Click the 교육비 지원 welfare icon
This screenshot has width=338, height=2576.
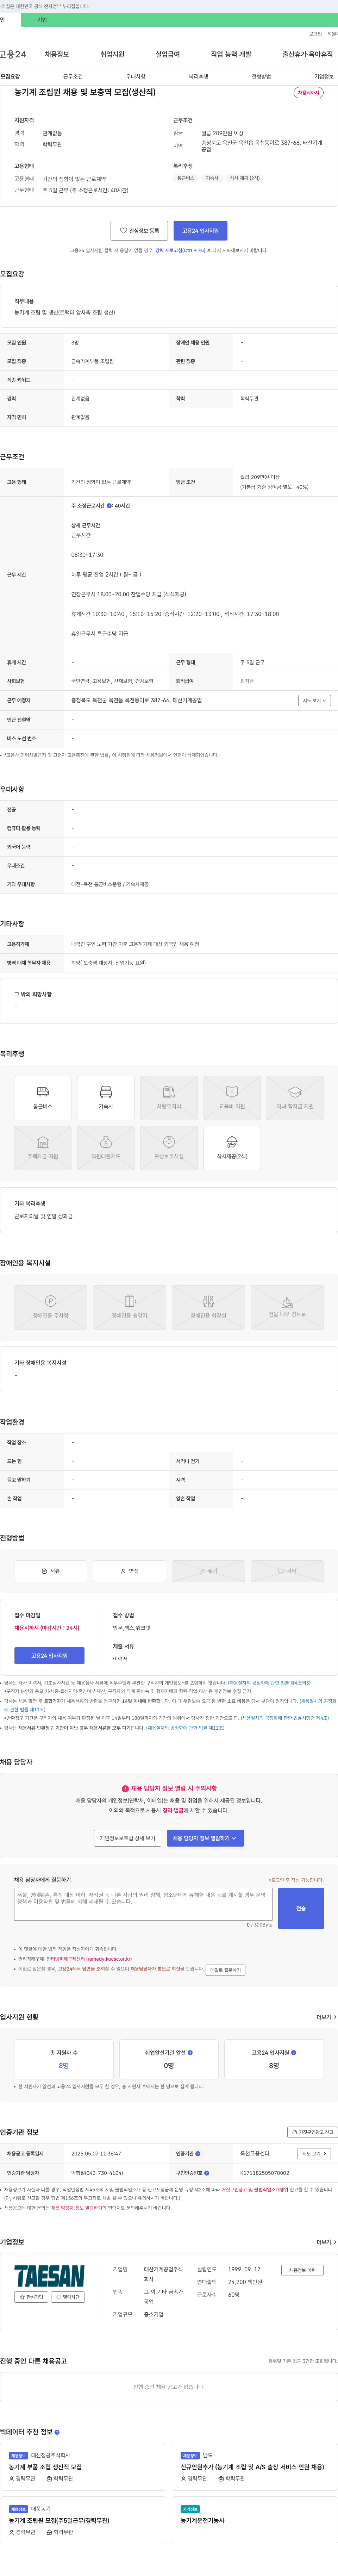click(x=232, y=1098)
